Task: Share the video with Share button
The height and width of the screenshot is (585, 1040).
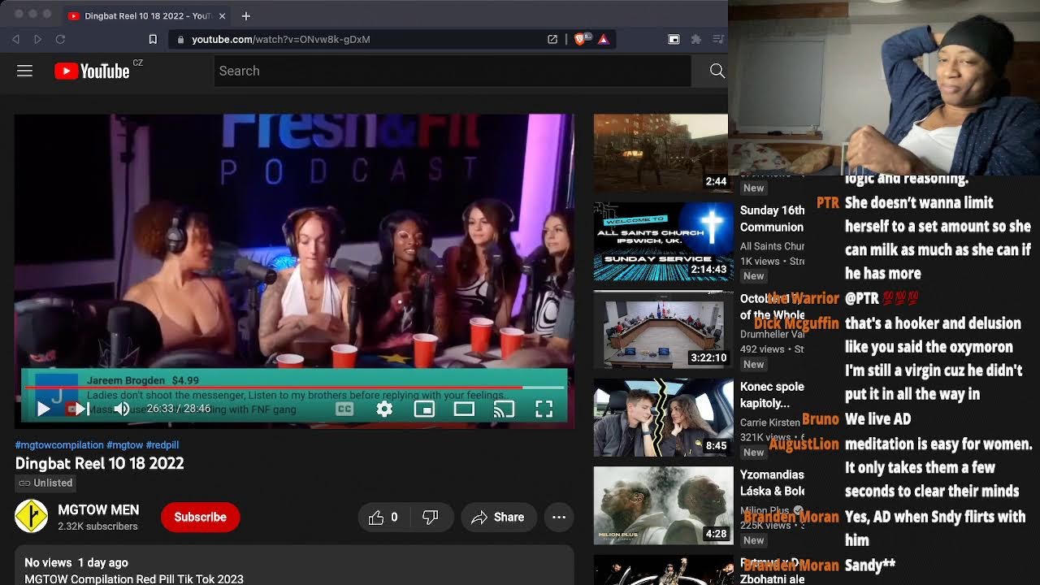Action: point(497,517)
